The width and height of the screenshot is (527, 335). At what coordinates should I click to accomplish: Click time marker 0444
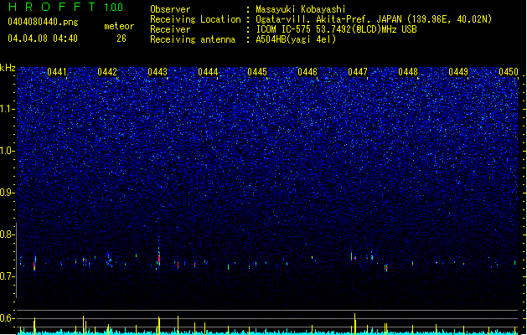click(208, 72)
